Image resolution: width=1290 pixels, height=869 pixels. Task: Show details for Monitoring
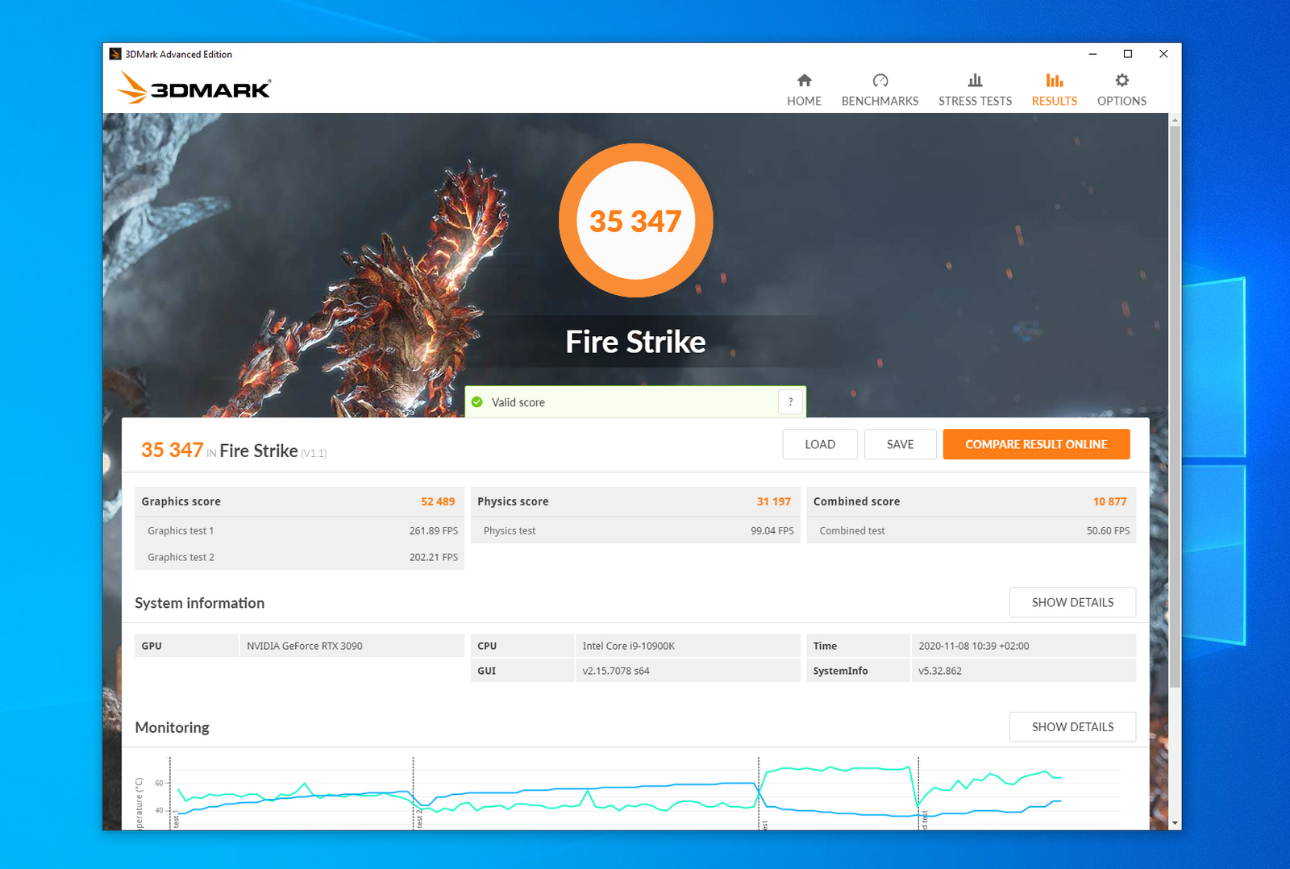(x=1072, y=726)
